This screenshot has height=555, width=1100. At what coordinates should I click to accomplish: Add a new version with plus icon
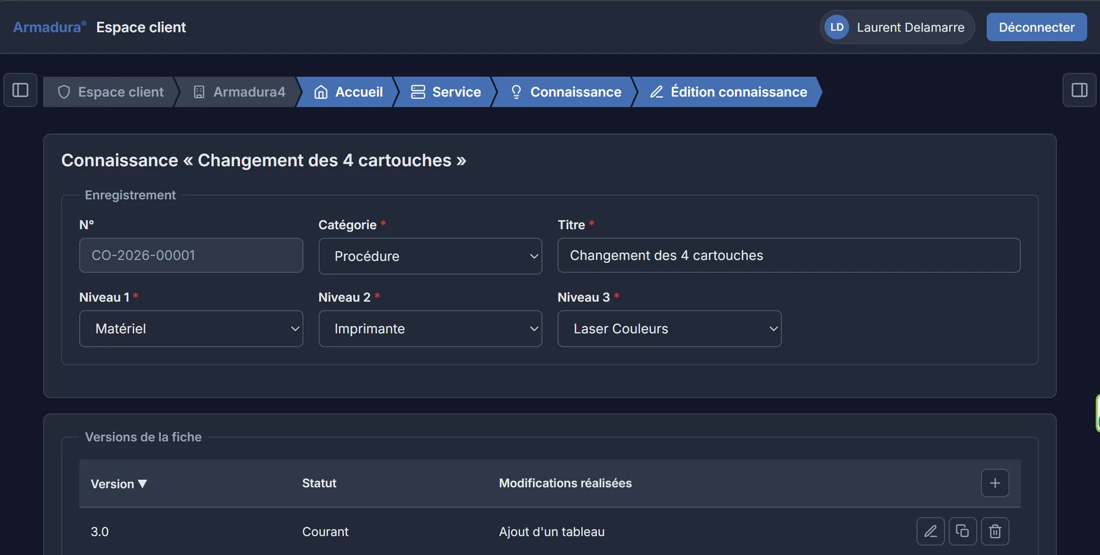pyautogui.click(x=995, y=483)
